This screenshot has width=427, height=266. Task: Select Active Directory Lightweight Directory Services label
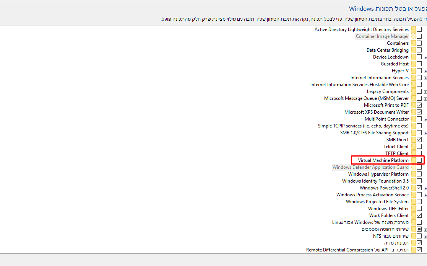pos(361,29)
